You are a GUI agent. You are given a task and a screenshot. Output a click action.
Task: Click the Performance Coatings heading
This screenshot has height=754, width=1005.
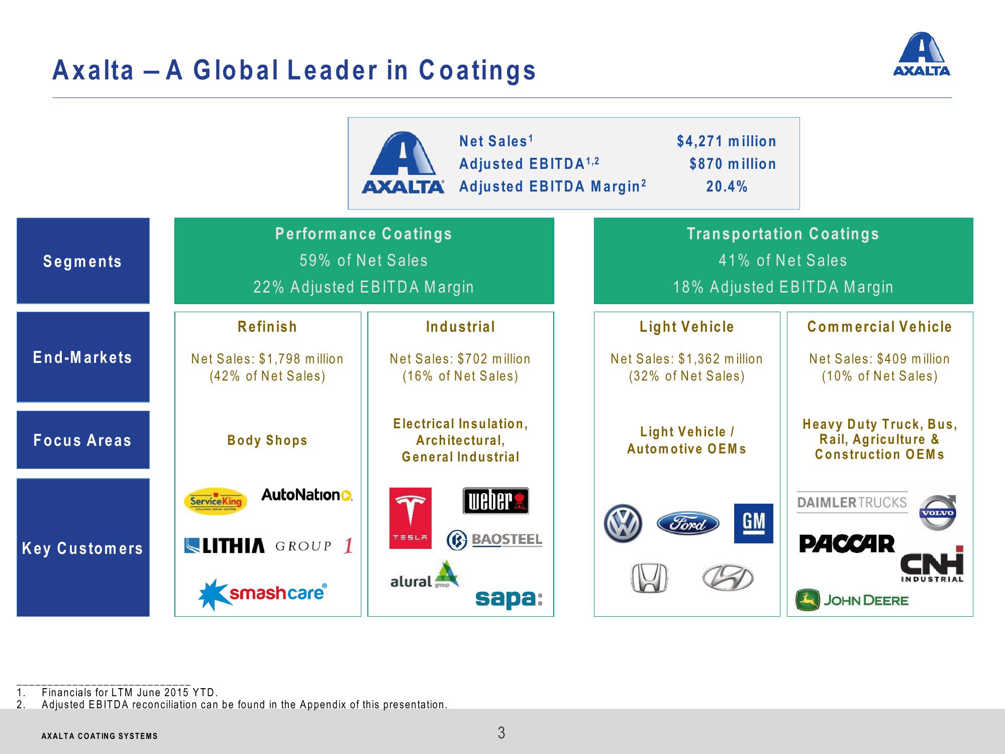364,234
